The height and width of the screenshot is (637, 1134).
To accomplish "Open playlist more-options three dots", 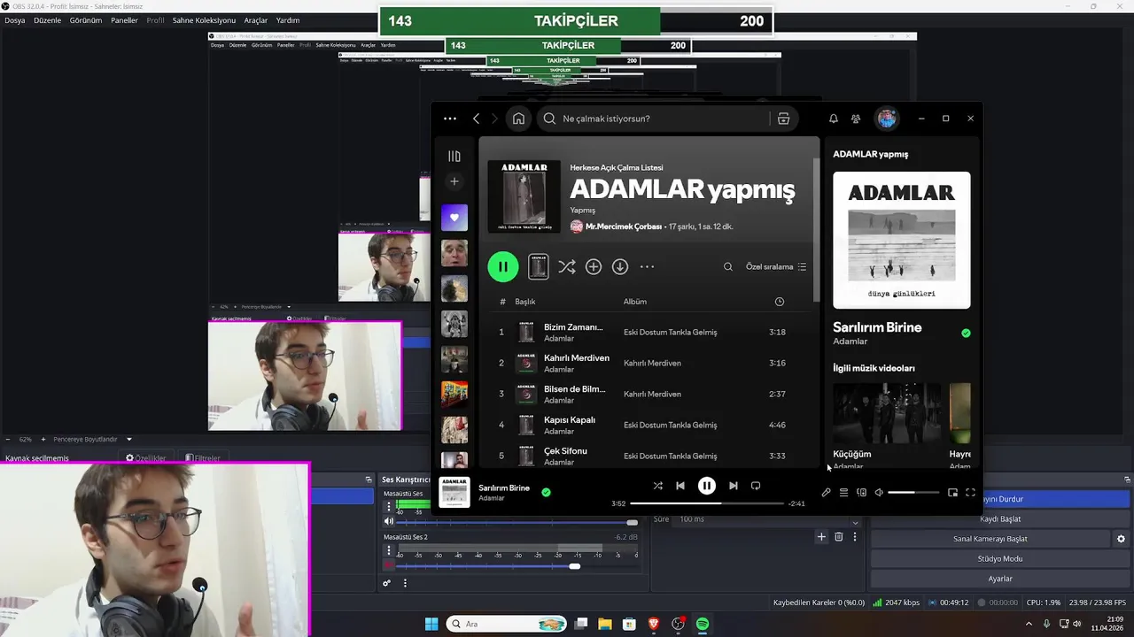I will coord(647,266).
